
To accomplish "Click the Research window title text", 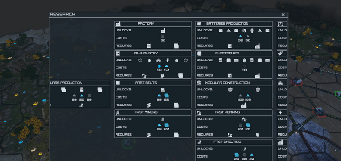I will tap(63, 14).
